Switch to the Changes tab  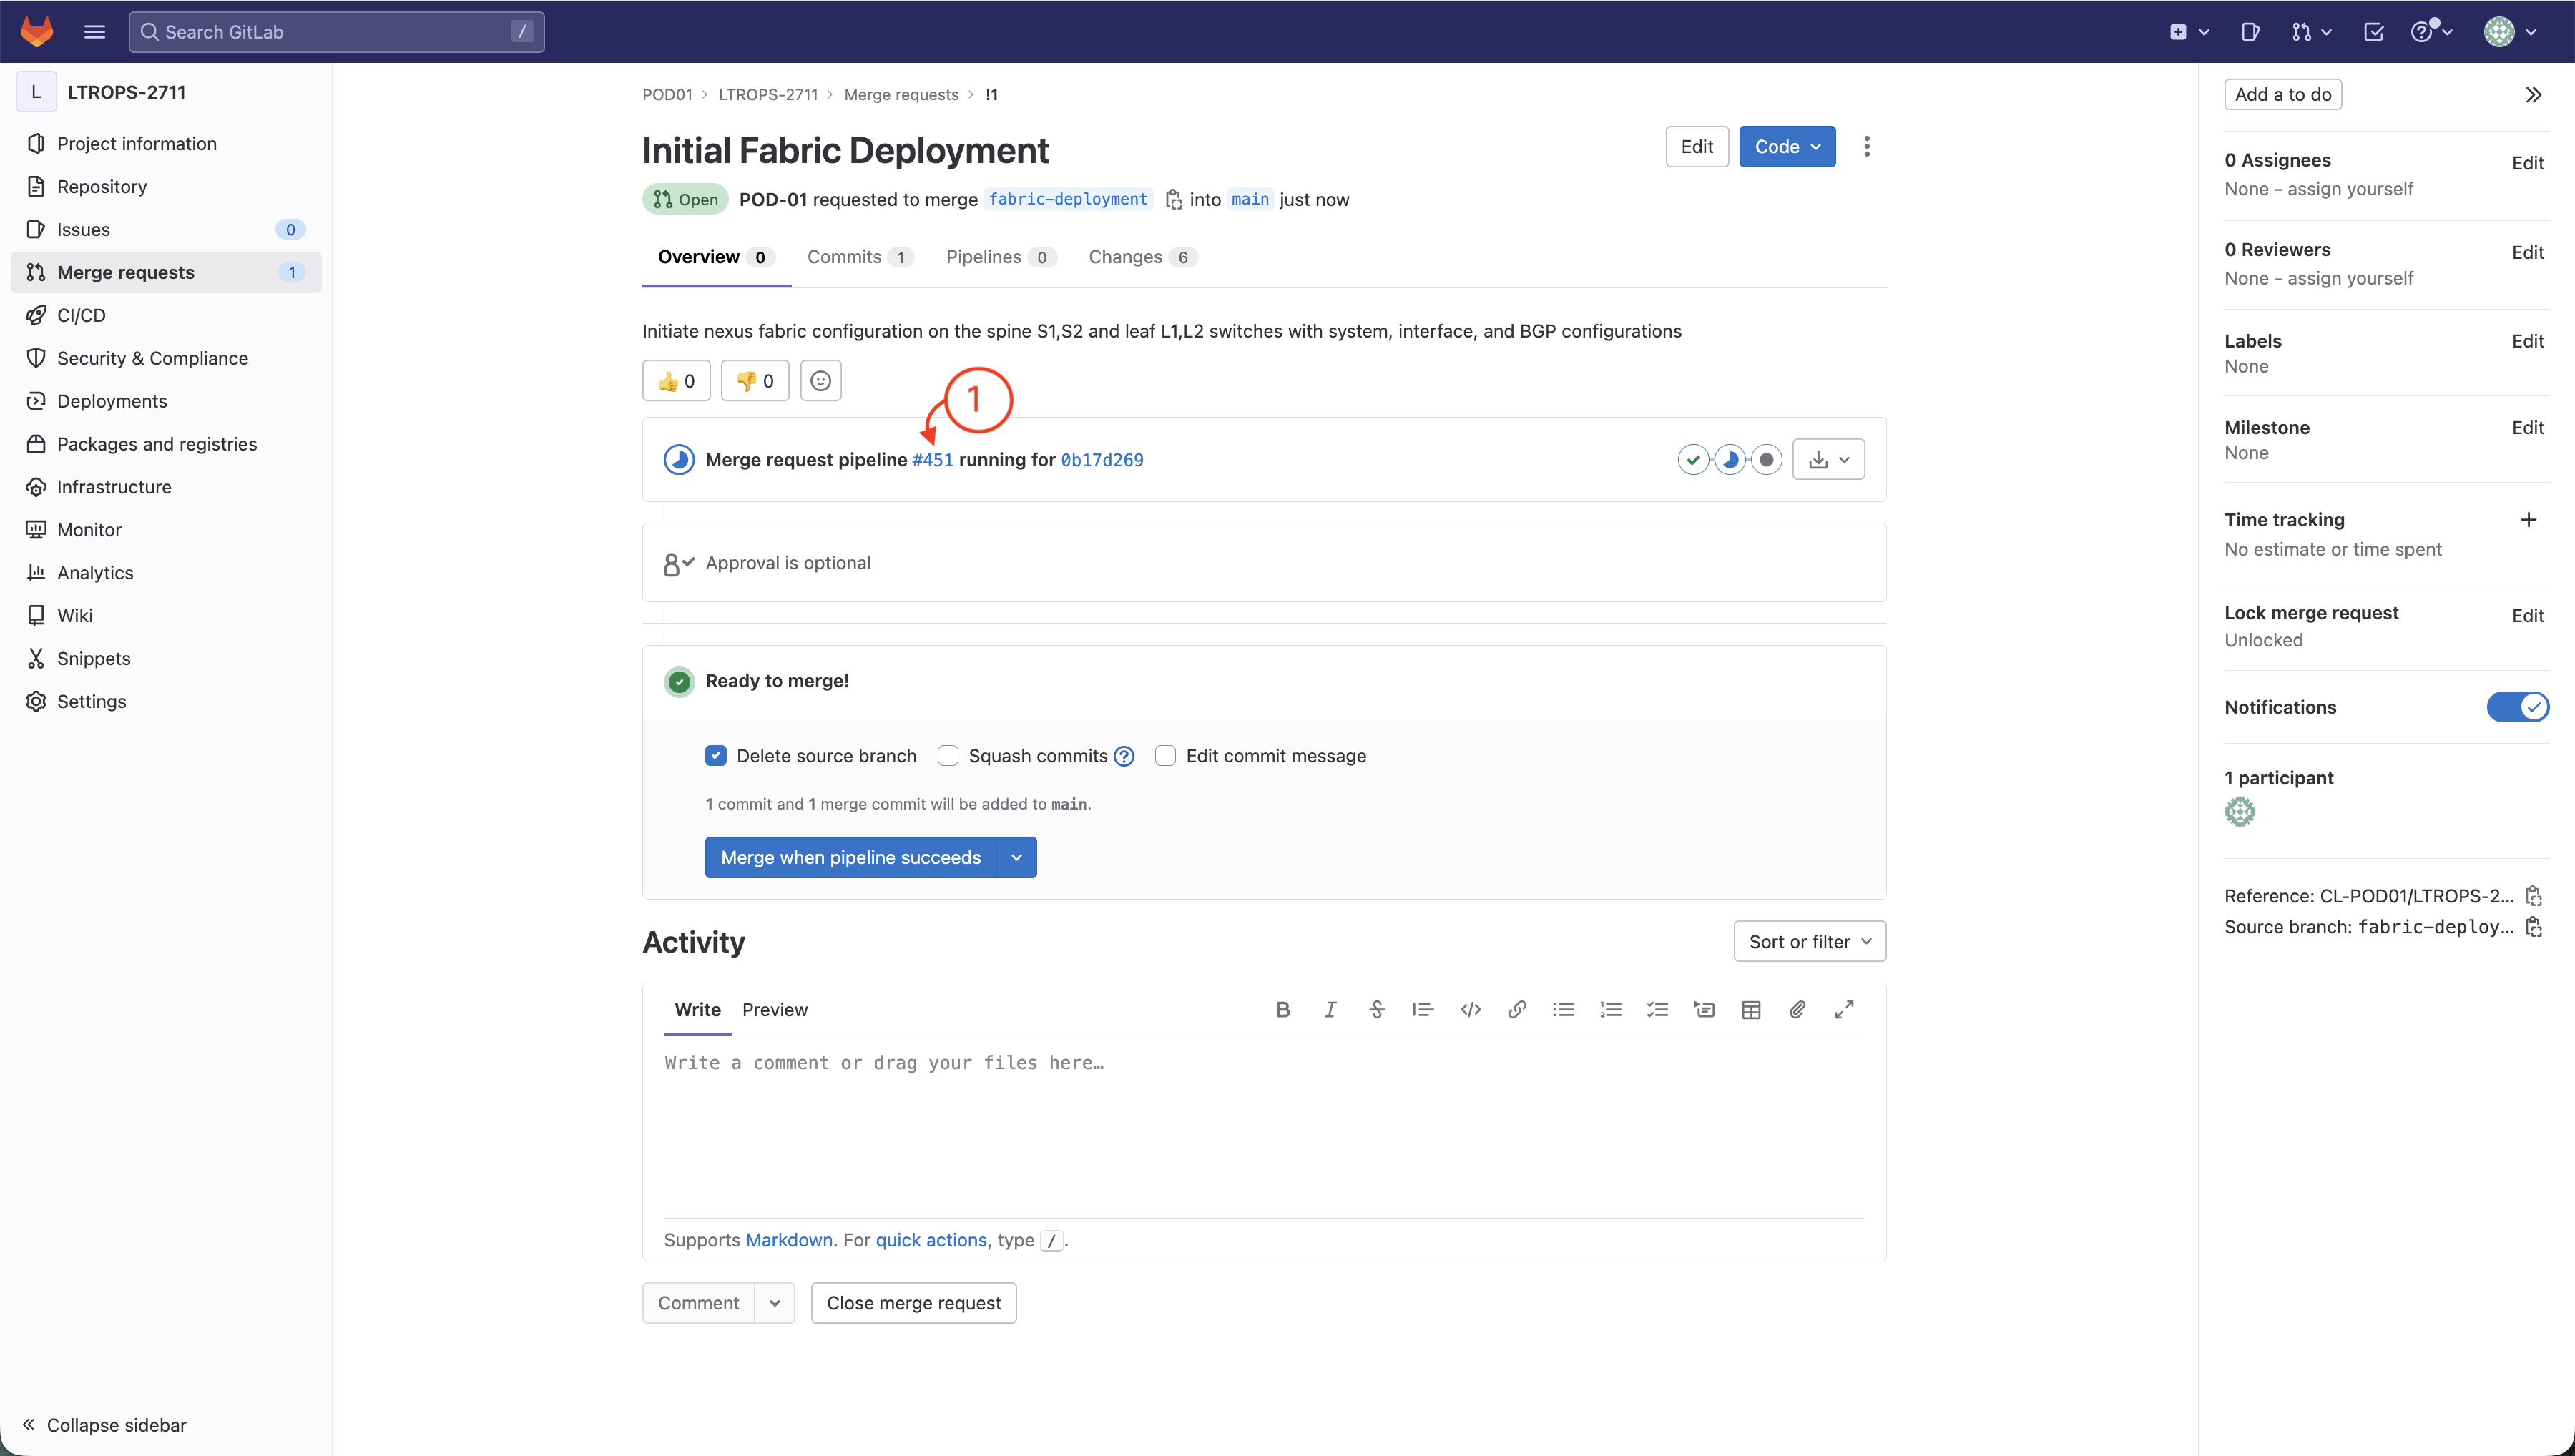click(x=1125, y=257)
